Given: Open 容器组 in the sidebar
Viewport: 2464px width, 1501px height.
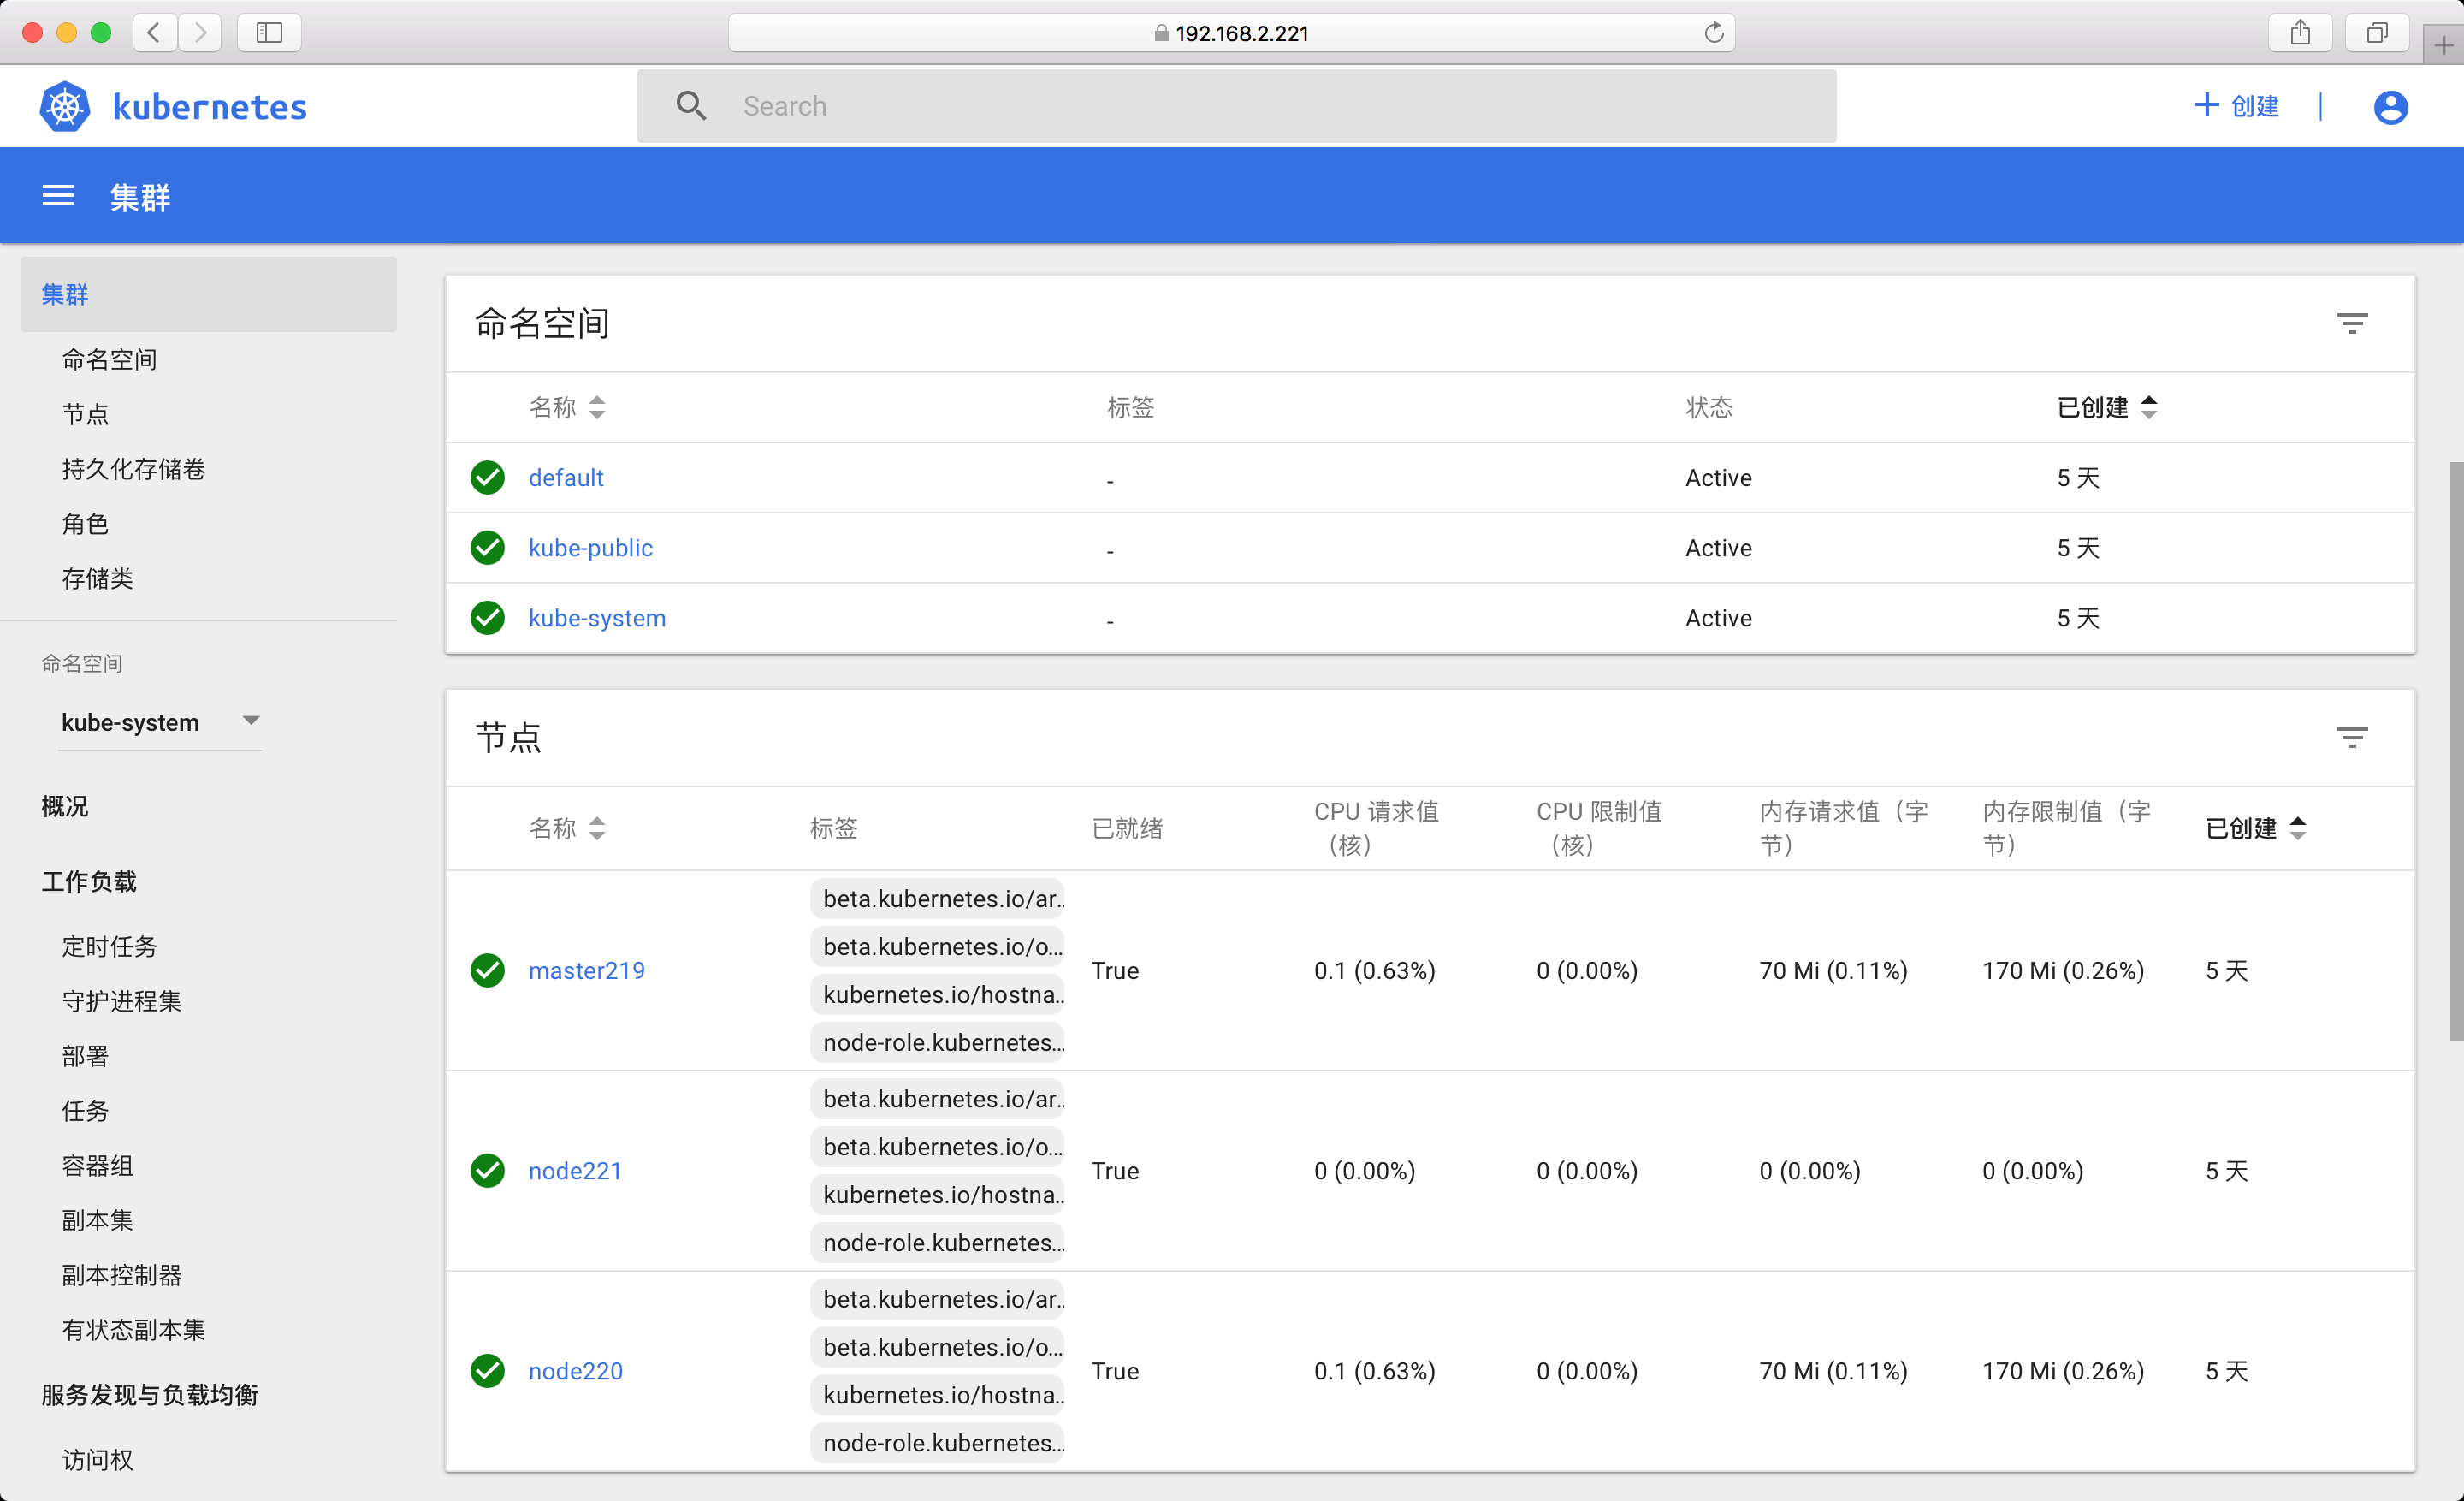Looking at the screenshot, I should pyautogui.click(x=97, y=1166).
